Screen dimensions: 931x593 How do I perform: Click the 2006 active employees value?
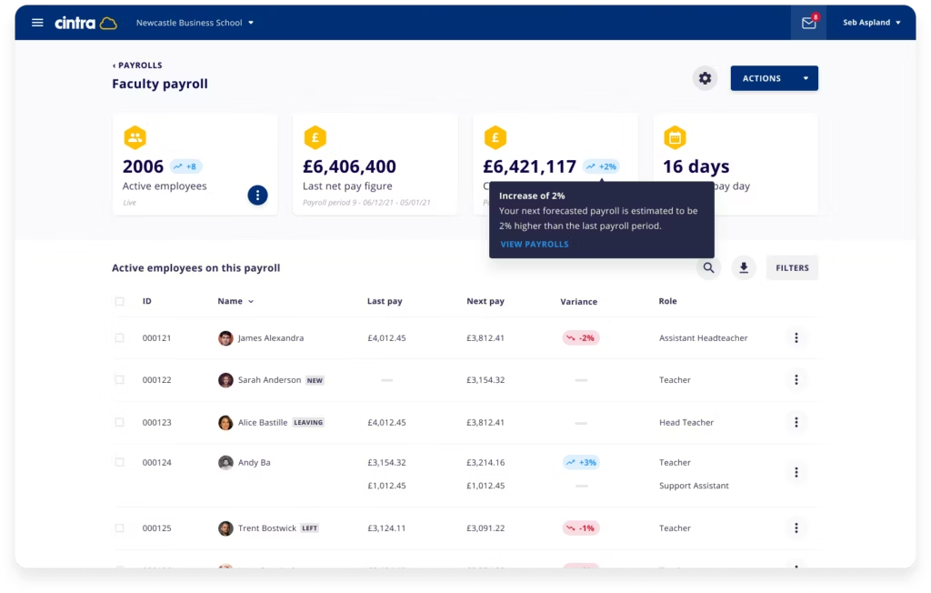143,166
